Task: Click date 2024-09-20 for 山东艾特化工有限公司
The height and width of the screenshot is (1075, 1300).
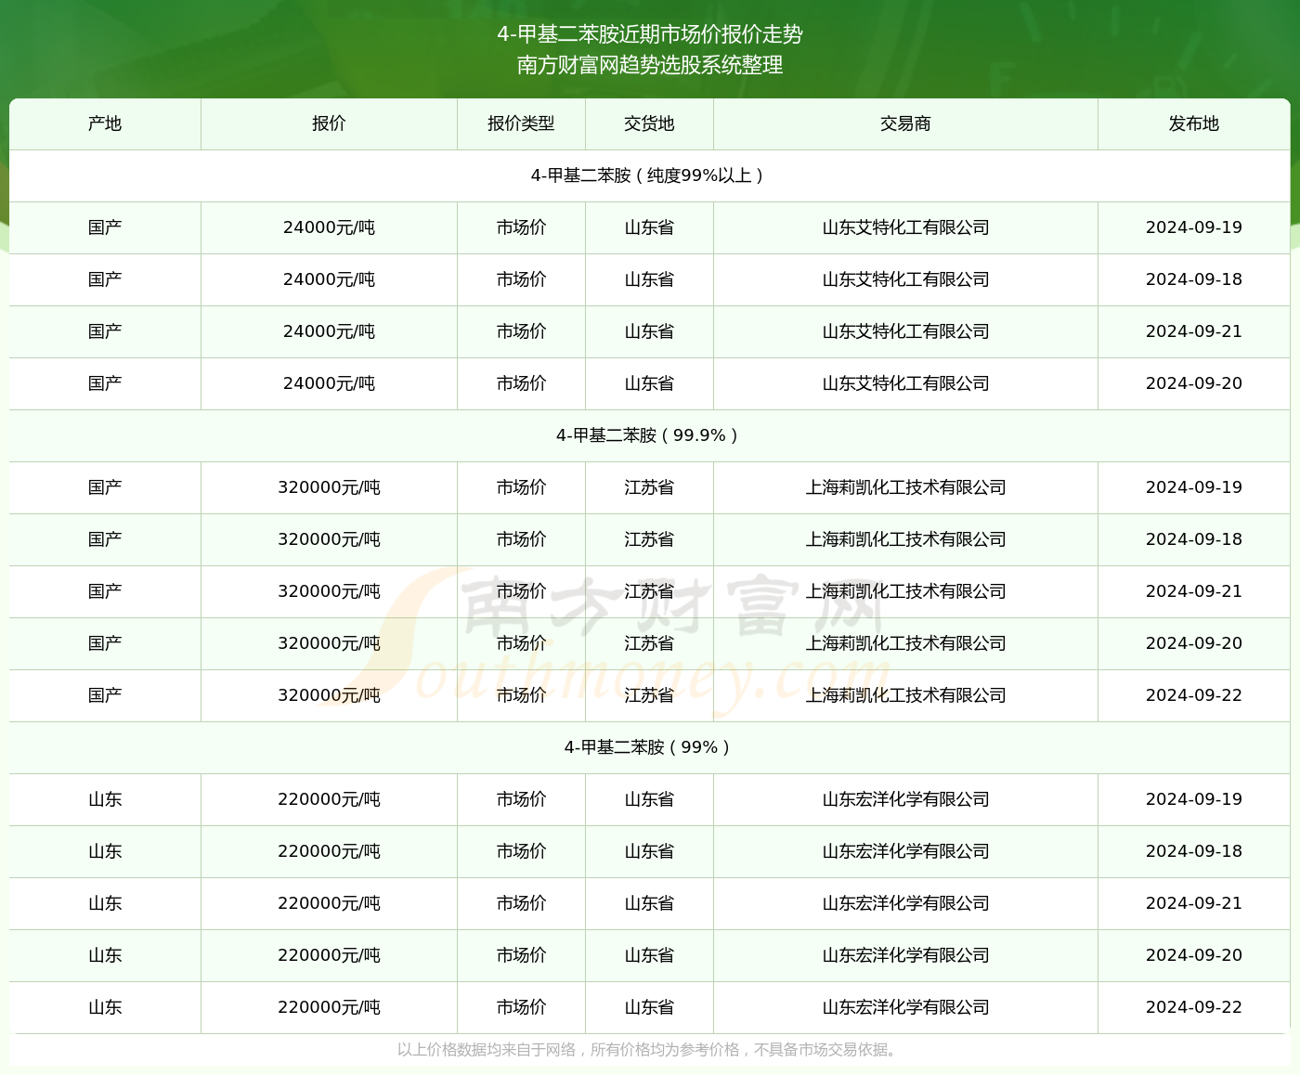Action: click(1194, 383)
